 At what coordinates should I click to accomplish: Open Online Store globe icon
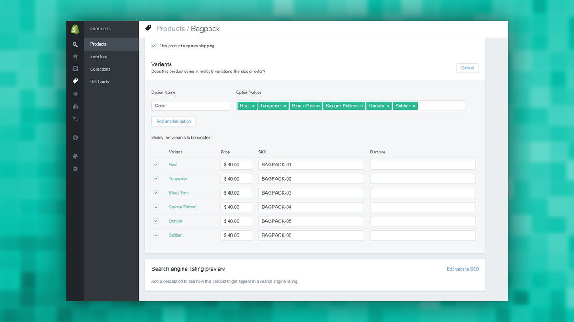pyautogui.click(x=75, y=138)
